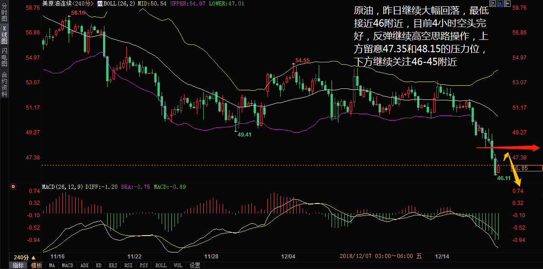Click the 46.11 lowest price label
The height and width of the screenshot is (269, 543).
504,178
